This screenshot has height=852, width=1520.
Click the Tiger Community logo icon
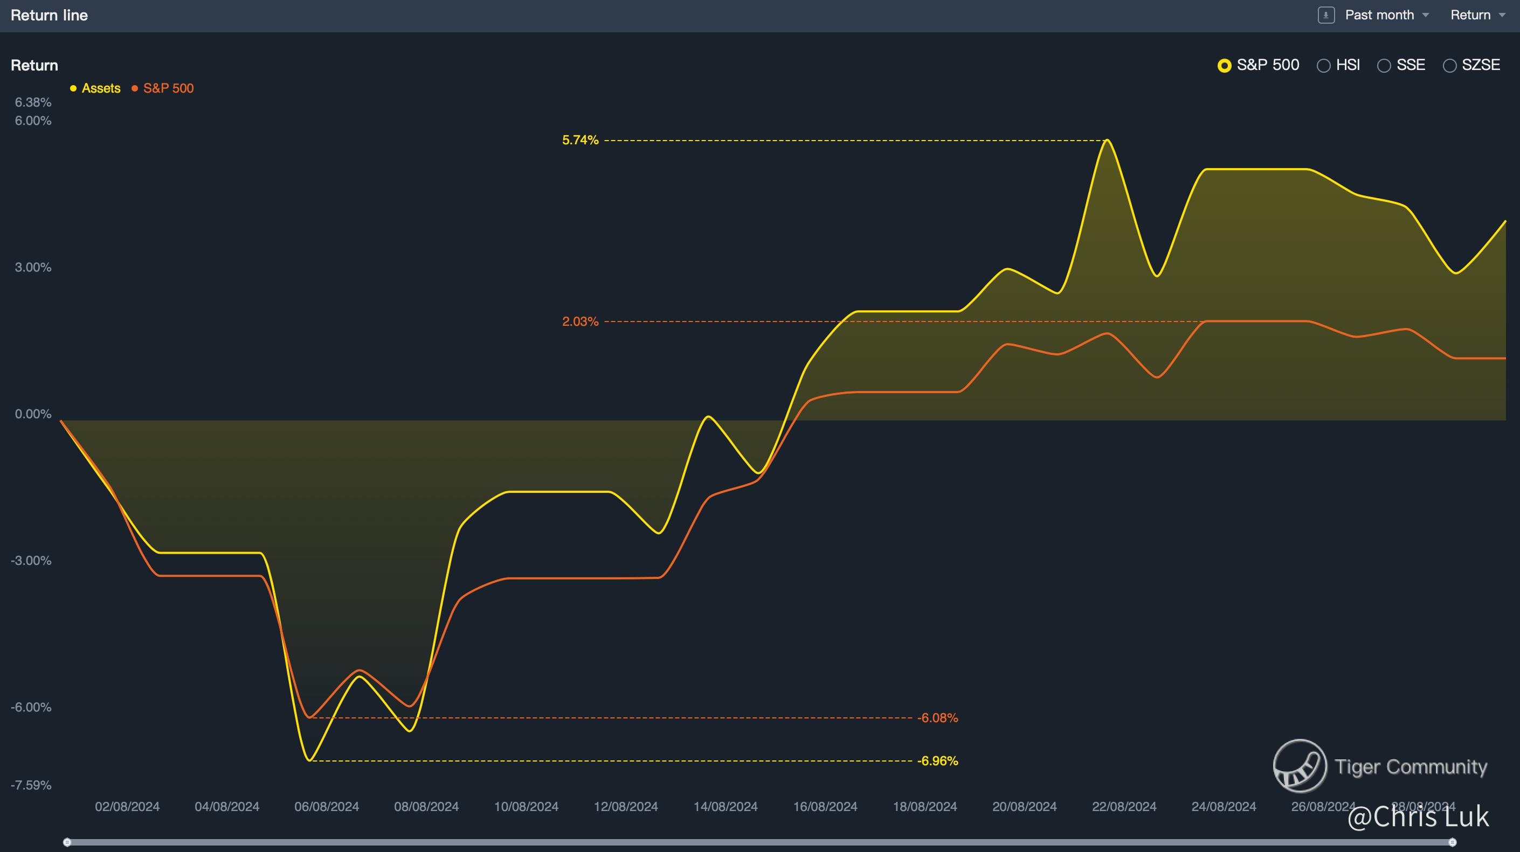(1300, 765)
